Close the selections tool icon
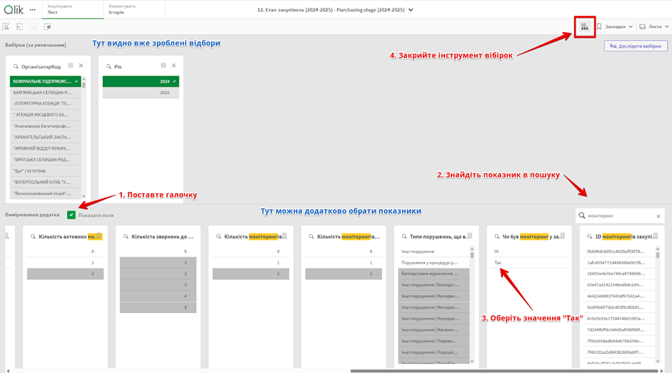Screen dimensions: 672x373 (x=584, y=27)
